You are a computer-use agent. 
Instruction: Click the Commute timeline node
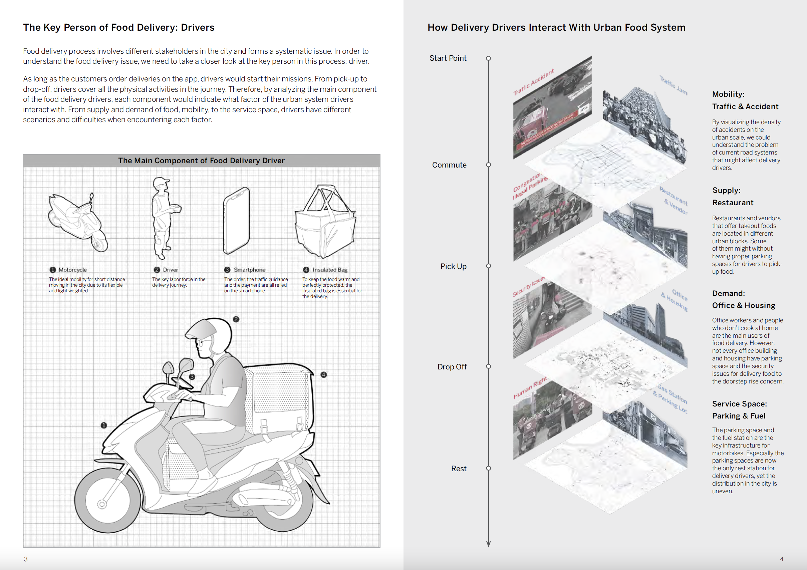click(x=488, y=165)
